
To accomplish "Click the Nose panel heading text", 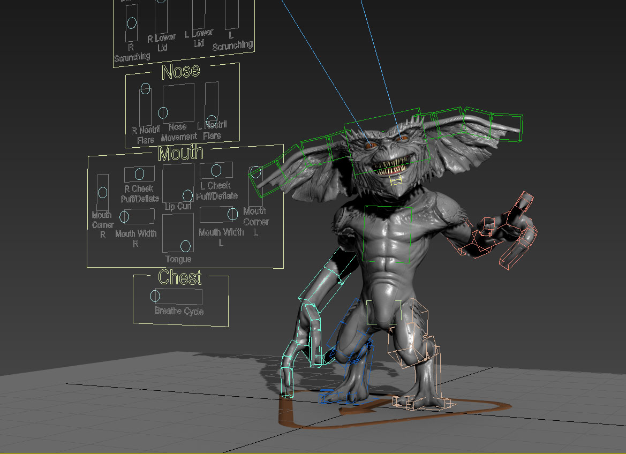I will coord(181,72).
